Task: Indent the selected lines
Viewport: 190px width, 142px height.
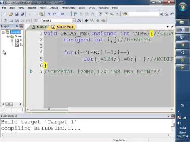Action: (x=101, y=14)
